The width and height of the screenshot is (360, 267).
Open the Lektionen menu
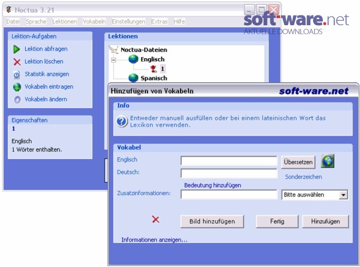pos(65,21)
